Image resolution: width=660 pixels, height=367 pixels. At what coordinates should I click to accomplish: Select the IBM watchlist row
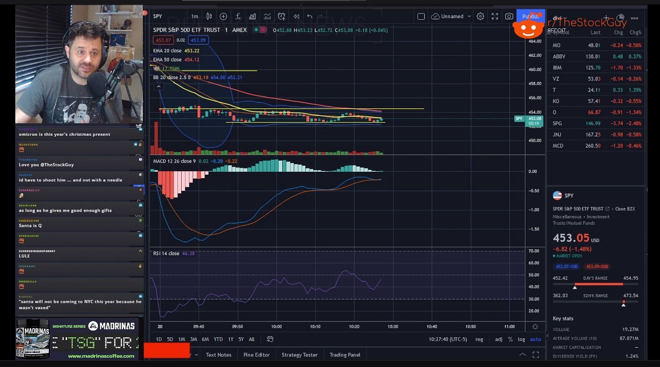click(595, 68)
